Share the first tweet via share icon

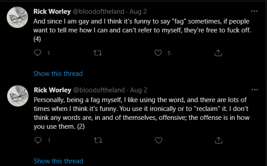coord(218,53)
